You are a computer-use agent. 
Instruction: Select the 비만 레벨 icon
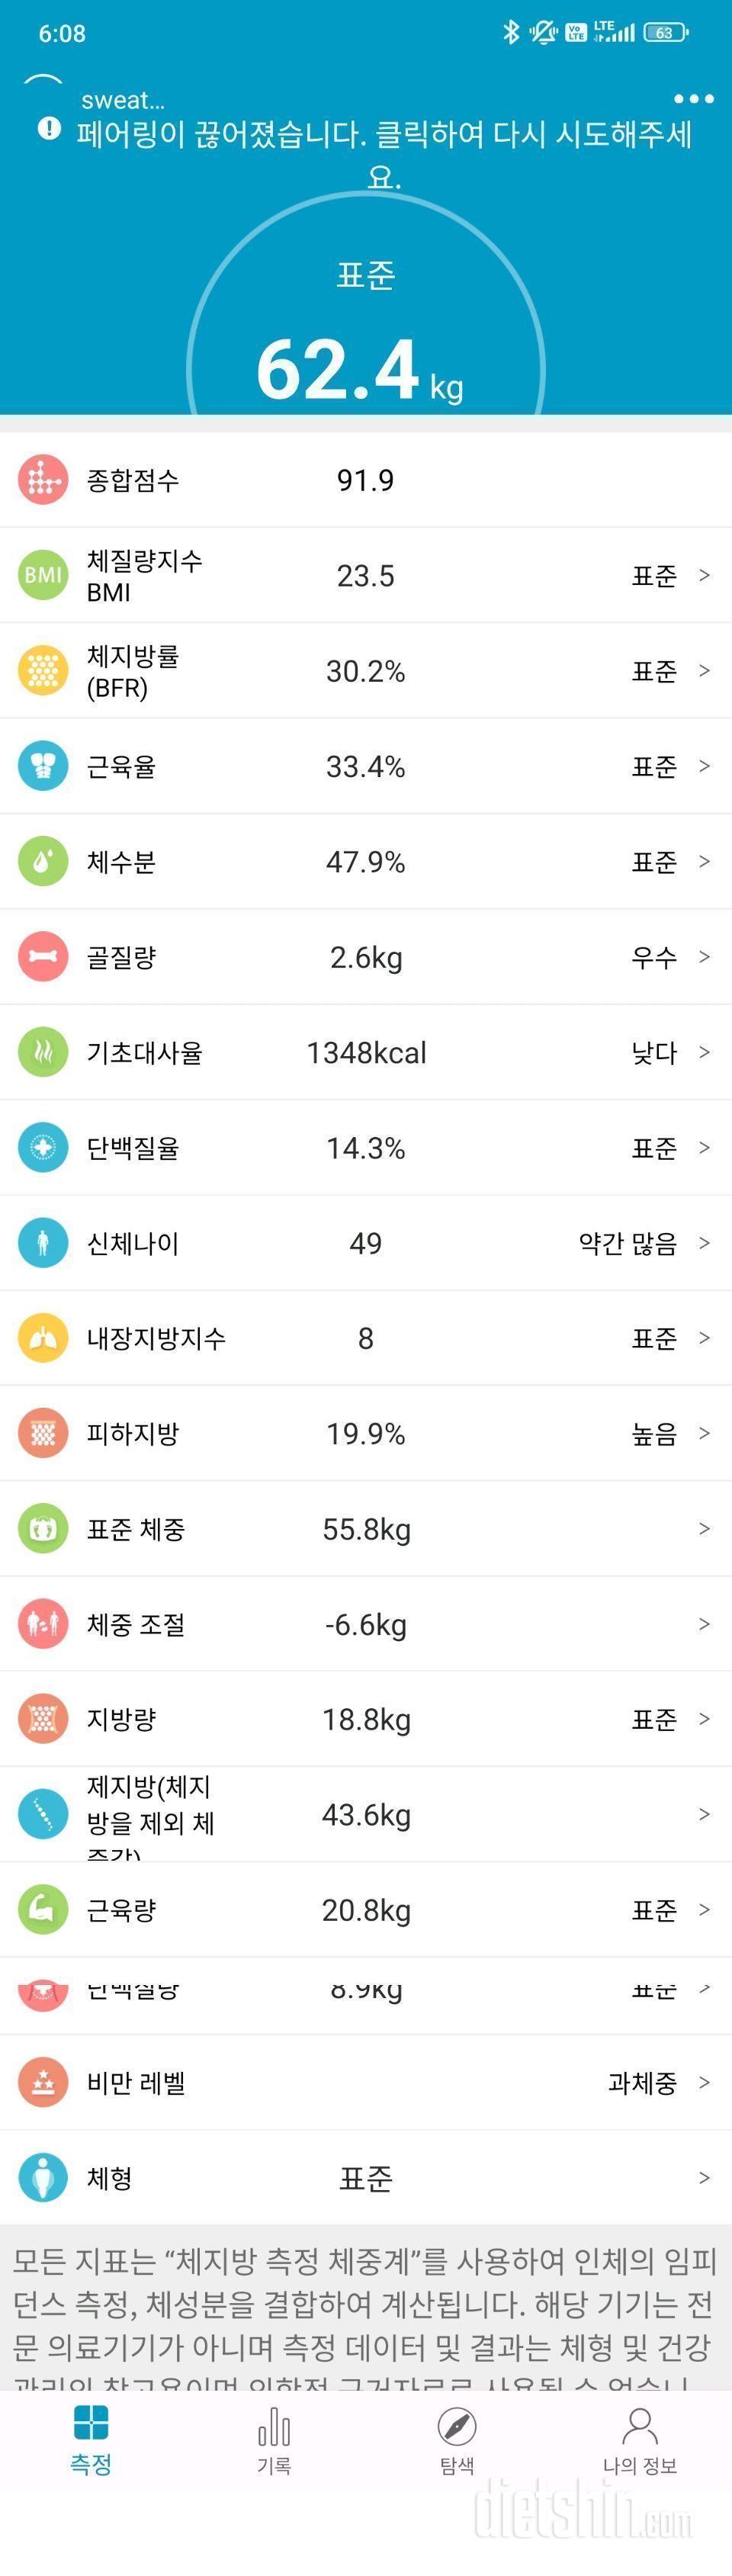tap(43, 2083)
